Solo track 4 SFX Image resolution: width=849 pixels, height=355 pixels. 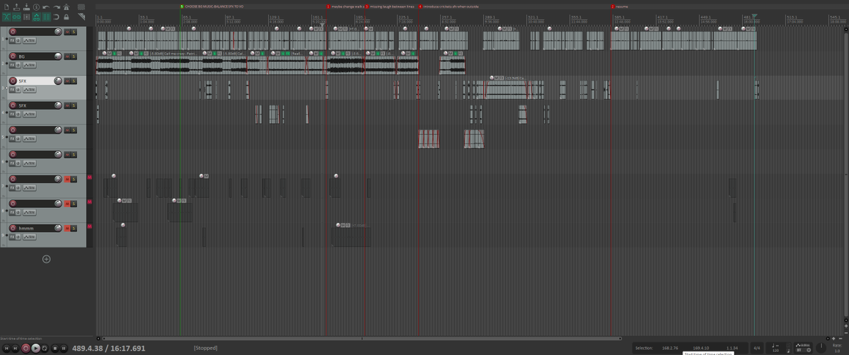point(74,105)
